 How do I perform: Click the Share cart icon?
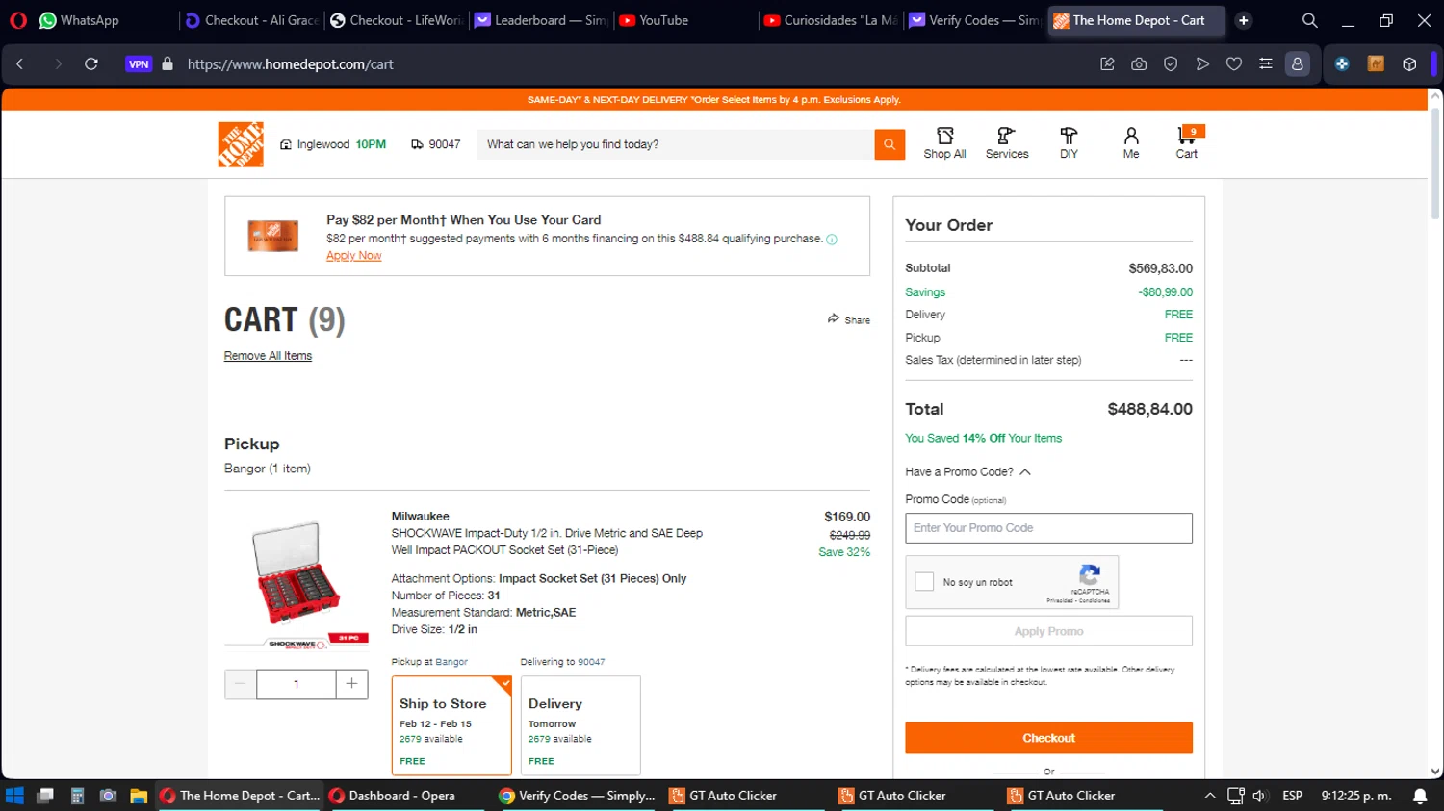click(848, 319)
